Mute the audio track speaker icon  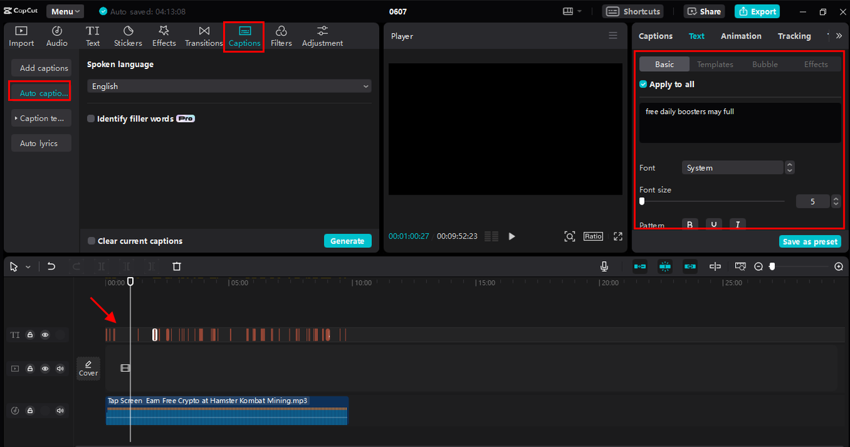pyautogui.click(x=60, y=410)
